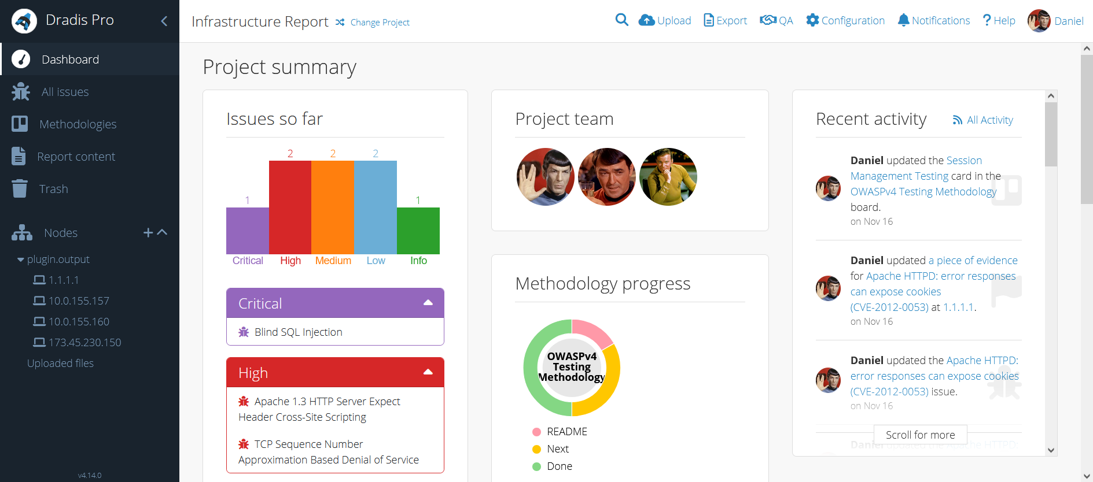Open the All Activity feed link
The height and width of the screenshot is (482, 1093).
tap(983, 120)
